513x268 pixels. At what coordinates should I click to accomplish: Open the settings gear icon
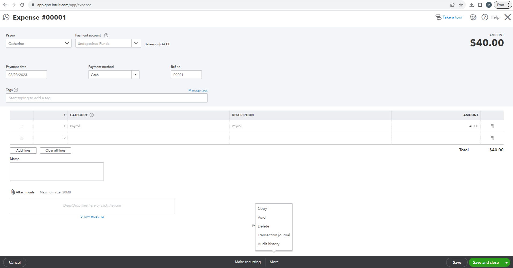(x=473, y=17)
